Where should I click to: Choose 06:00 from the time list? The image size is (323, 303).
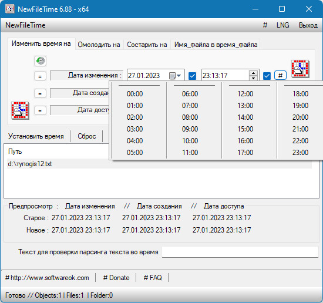[x=190, y=94]
